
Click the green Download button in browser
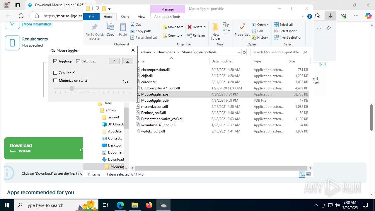tap(44, 148)
